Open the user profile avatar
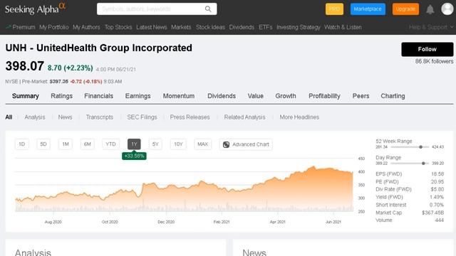The height and width of the screenshot is (256, 456). [x=447, y=9]
